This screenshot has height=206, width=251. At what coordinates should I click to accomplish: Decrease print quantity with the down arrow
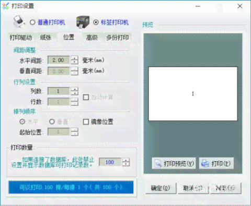click(x=126, y=164)
